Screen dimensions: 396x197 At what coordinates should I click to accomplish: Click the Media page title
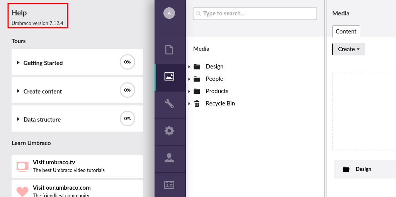[x=341, y=13]
